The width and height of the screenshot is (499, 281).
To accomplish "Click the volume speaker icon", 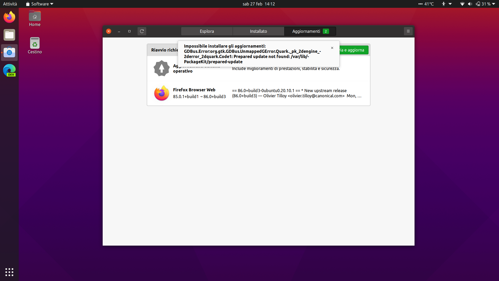I will [470, 4].
